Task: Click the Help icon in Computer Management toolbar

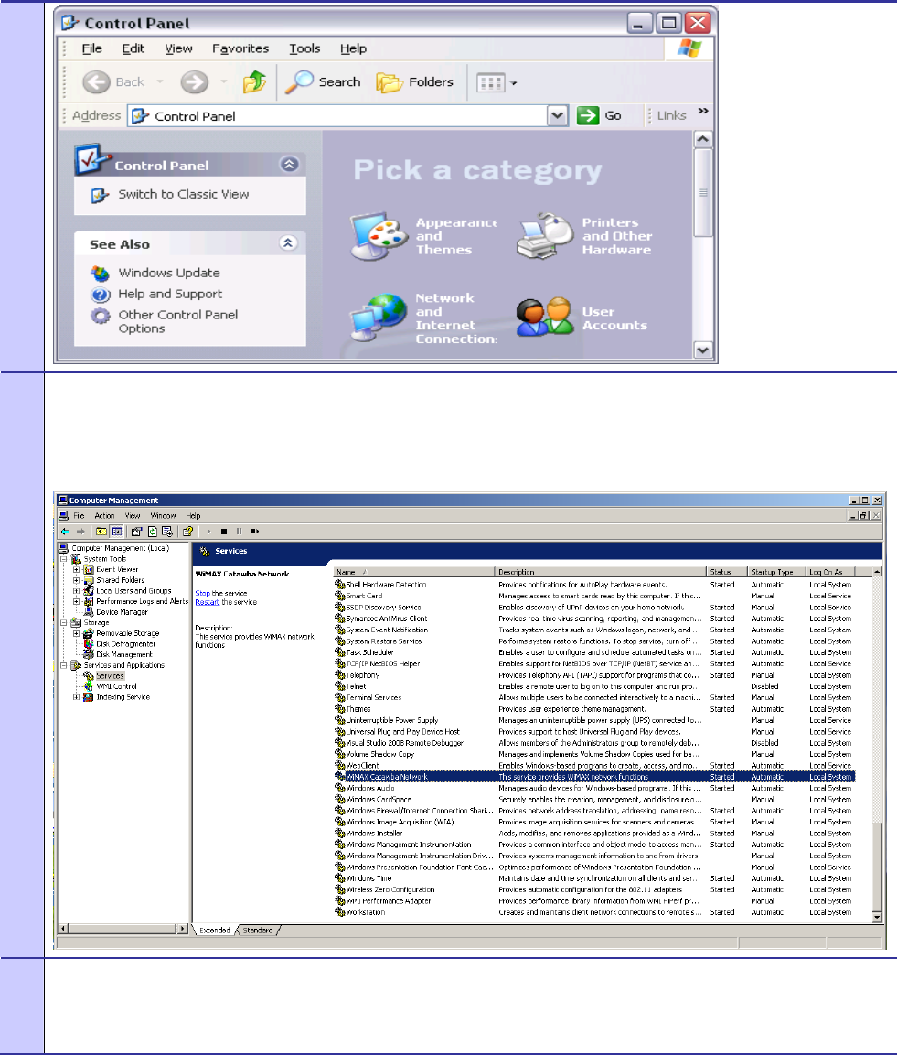Action: [187, 532]
